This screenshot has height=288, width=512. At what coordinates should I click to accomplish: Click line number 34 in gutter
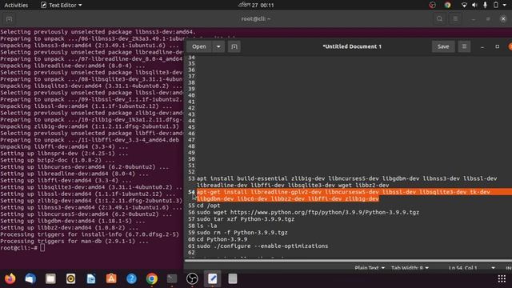[x=191, y=57]
